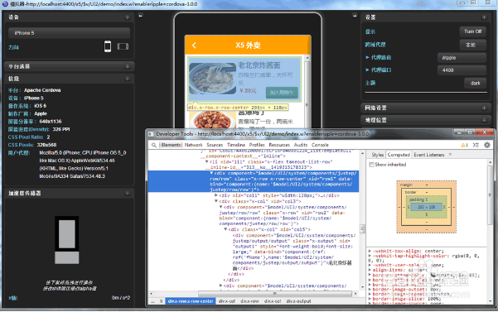The height and width of the screenshot is (312, 498).
Task: Open the Audits tab
Action: [301, 145]
